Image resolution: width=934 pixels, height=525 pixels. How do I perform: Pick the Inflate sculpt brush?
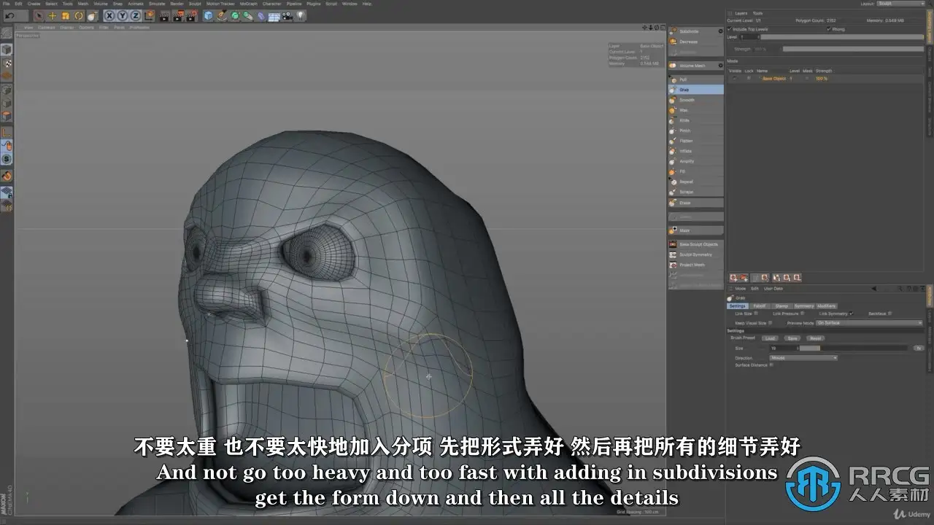pos(686,151)
